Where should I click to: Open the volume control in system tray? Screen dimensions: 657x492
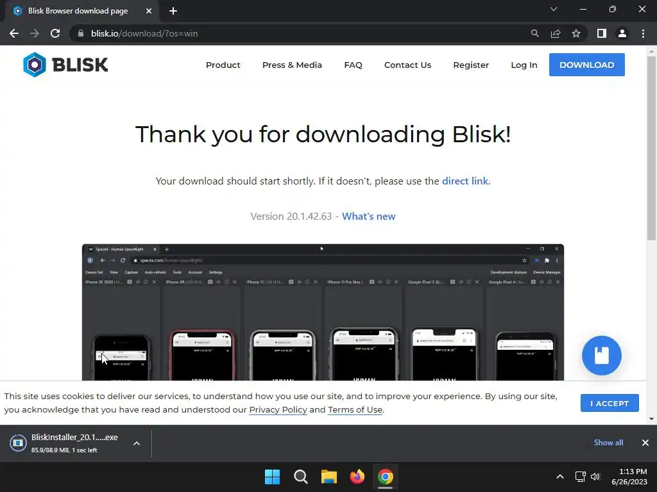(595, 477)
